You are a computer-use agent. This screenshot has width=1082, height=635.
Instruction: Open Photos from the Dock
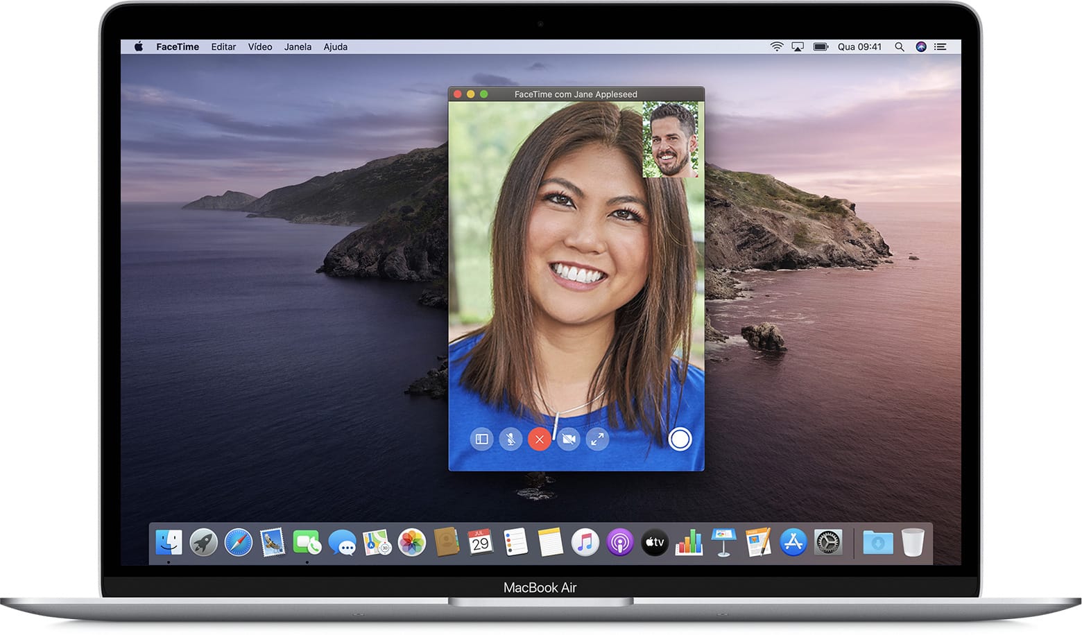[x=411, y=542]
